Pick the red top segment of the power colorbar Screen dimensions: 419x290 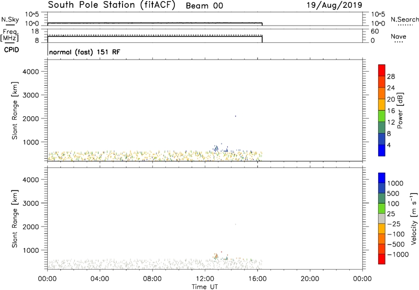pos(382,70)
